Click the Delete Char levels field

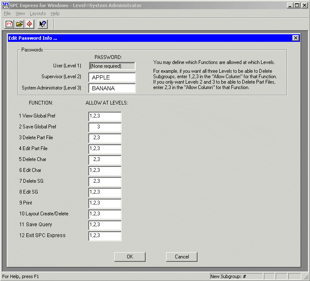[105, 160]
